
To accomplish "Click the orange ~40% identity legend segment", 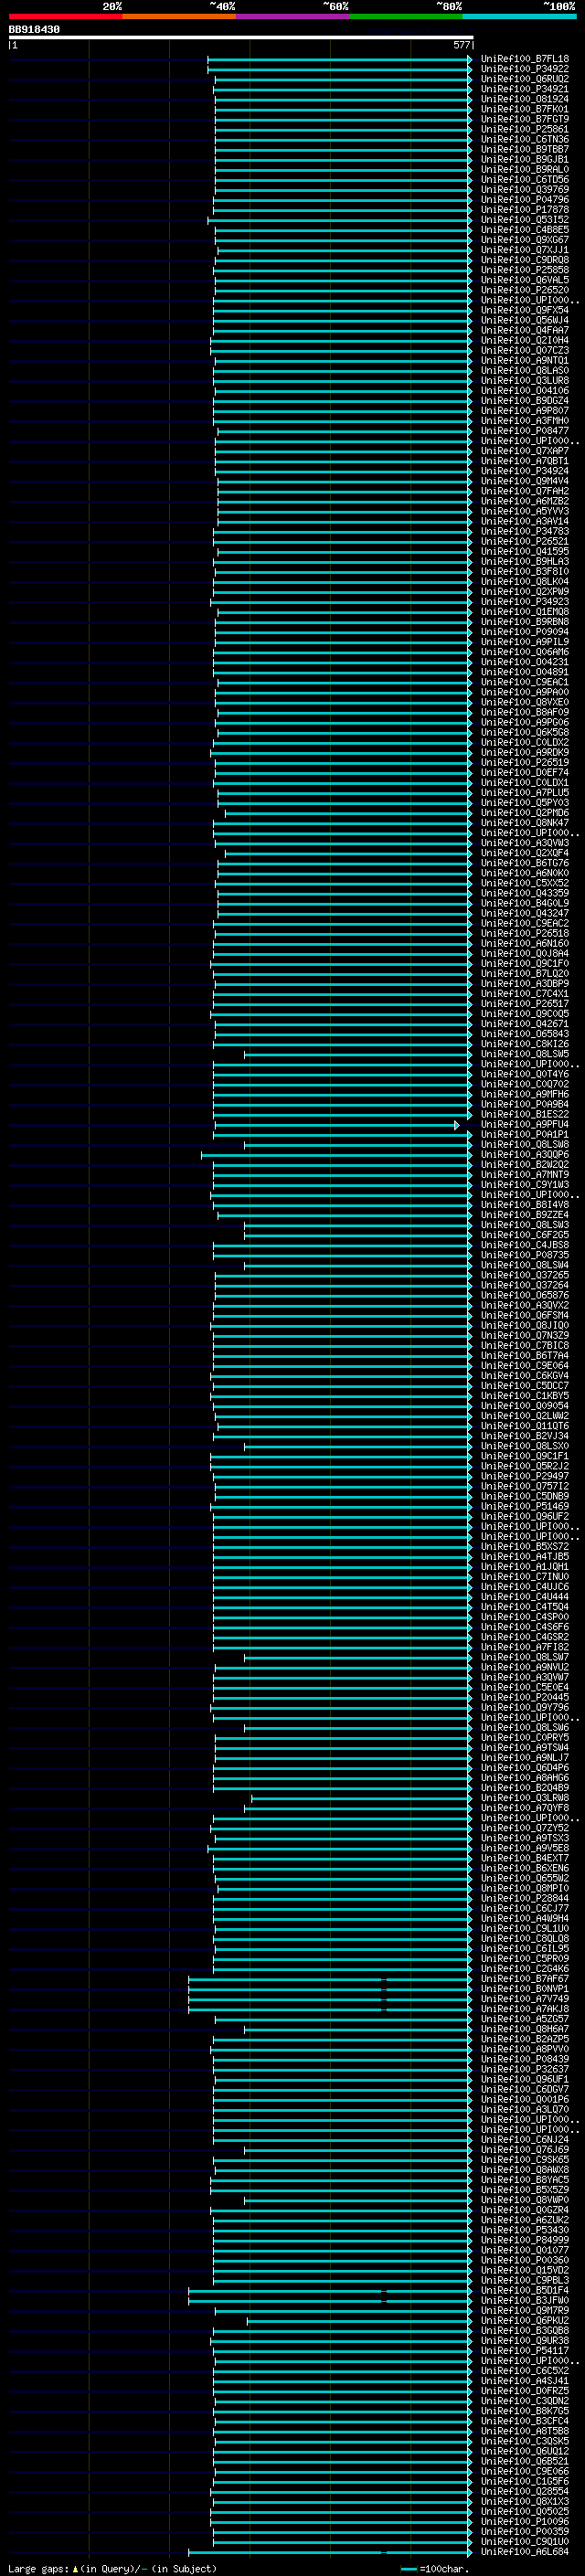I will [179, 16].
